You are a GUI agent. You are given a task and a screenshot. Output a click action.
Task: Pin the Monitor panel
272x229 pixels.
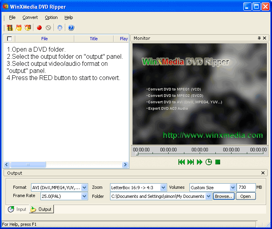[x=259, y=38]
